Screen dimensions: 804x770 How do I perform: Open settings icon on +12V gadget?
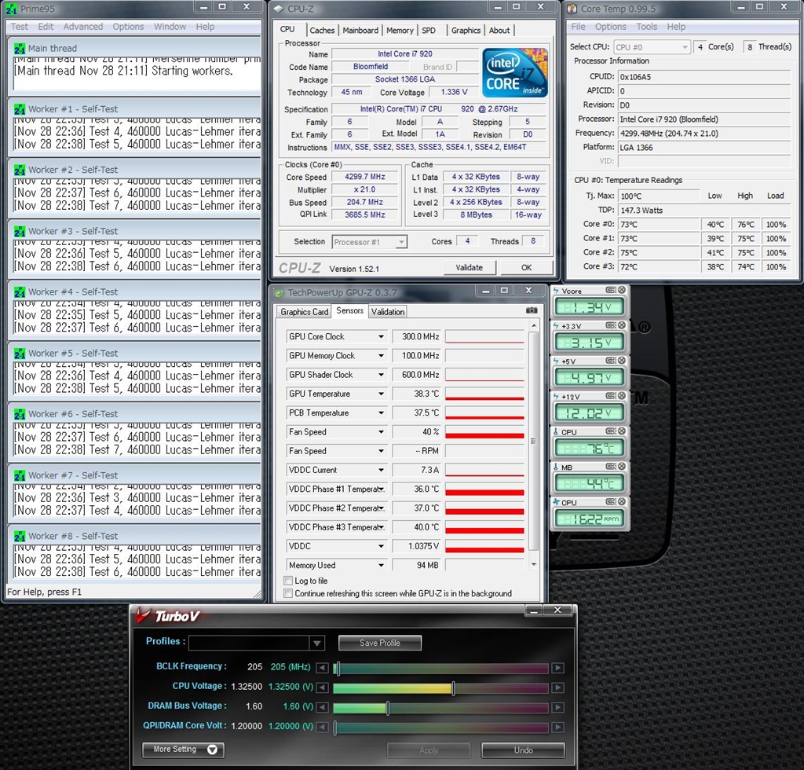pos(610,397)
